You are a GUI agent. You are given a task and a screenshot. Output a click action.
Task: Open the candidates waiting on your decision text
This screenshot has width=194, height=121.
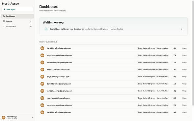(x=65, y=29)
